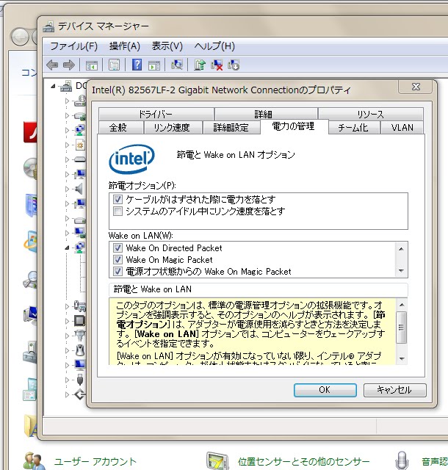The width and height of the screenshot is (448, 470).
Task: Select the serial port connector icon in tree
Action: 80,335
